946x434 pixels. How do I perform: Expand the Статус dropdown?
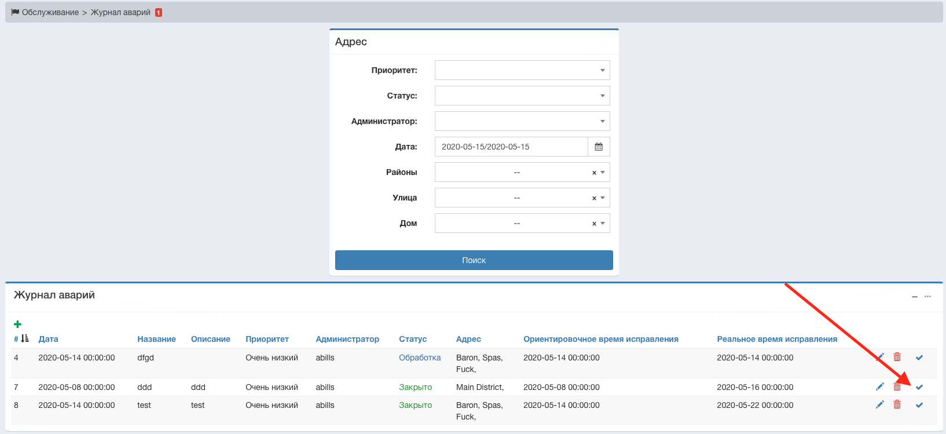click(522, 96)
